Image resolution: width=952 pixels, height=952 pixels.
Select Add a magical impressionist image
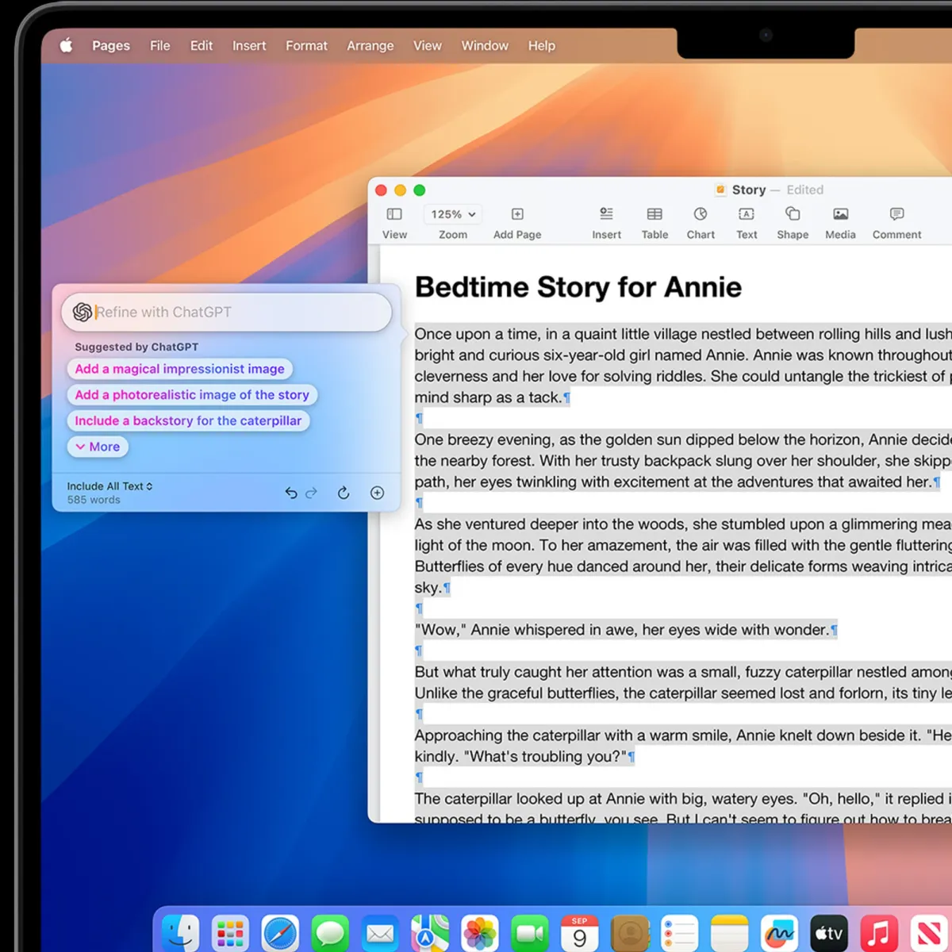click(179, 369)
